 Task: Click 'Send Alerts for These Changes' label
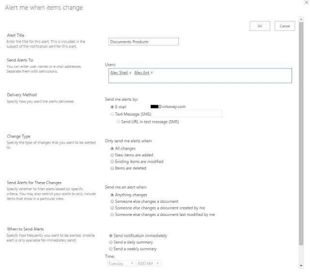[34, 182]
